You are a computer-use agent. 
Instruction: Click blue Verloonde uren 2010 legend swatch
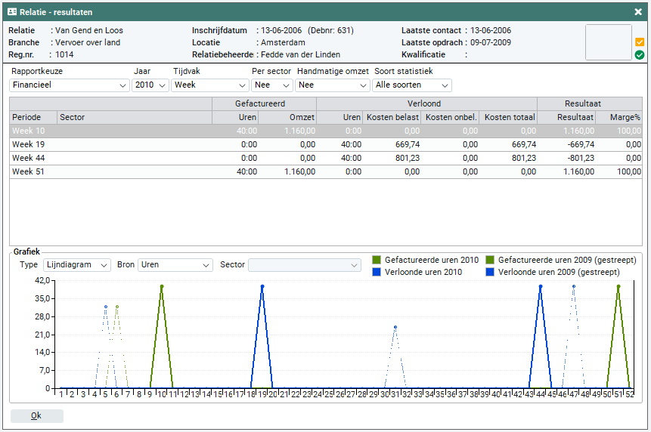pyautogui.click(x=377, y=272)
